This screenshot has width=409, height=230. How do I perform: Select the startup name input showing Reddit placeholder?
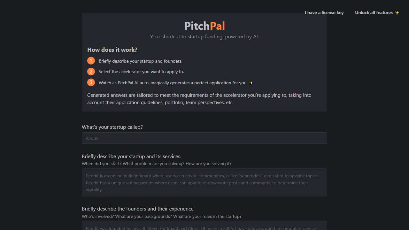click(204, 138)
